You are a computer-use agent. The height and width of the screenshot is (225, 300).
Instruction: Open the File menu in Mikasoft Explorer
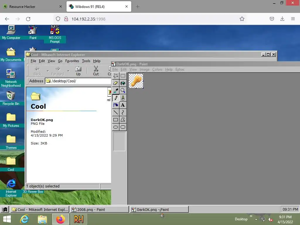(x=33, y=61)
